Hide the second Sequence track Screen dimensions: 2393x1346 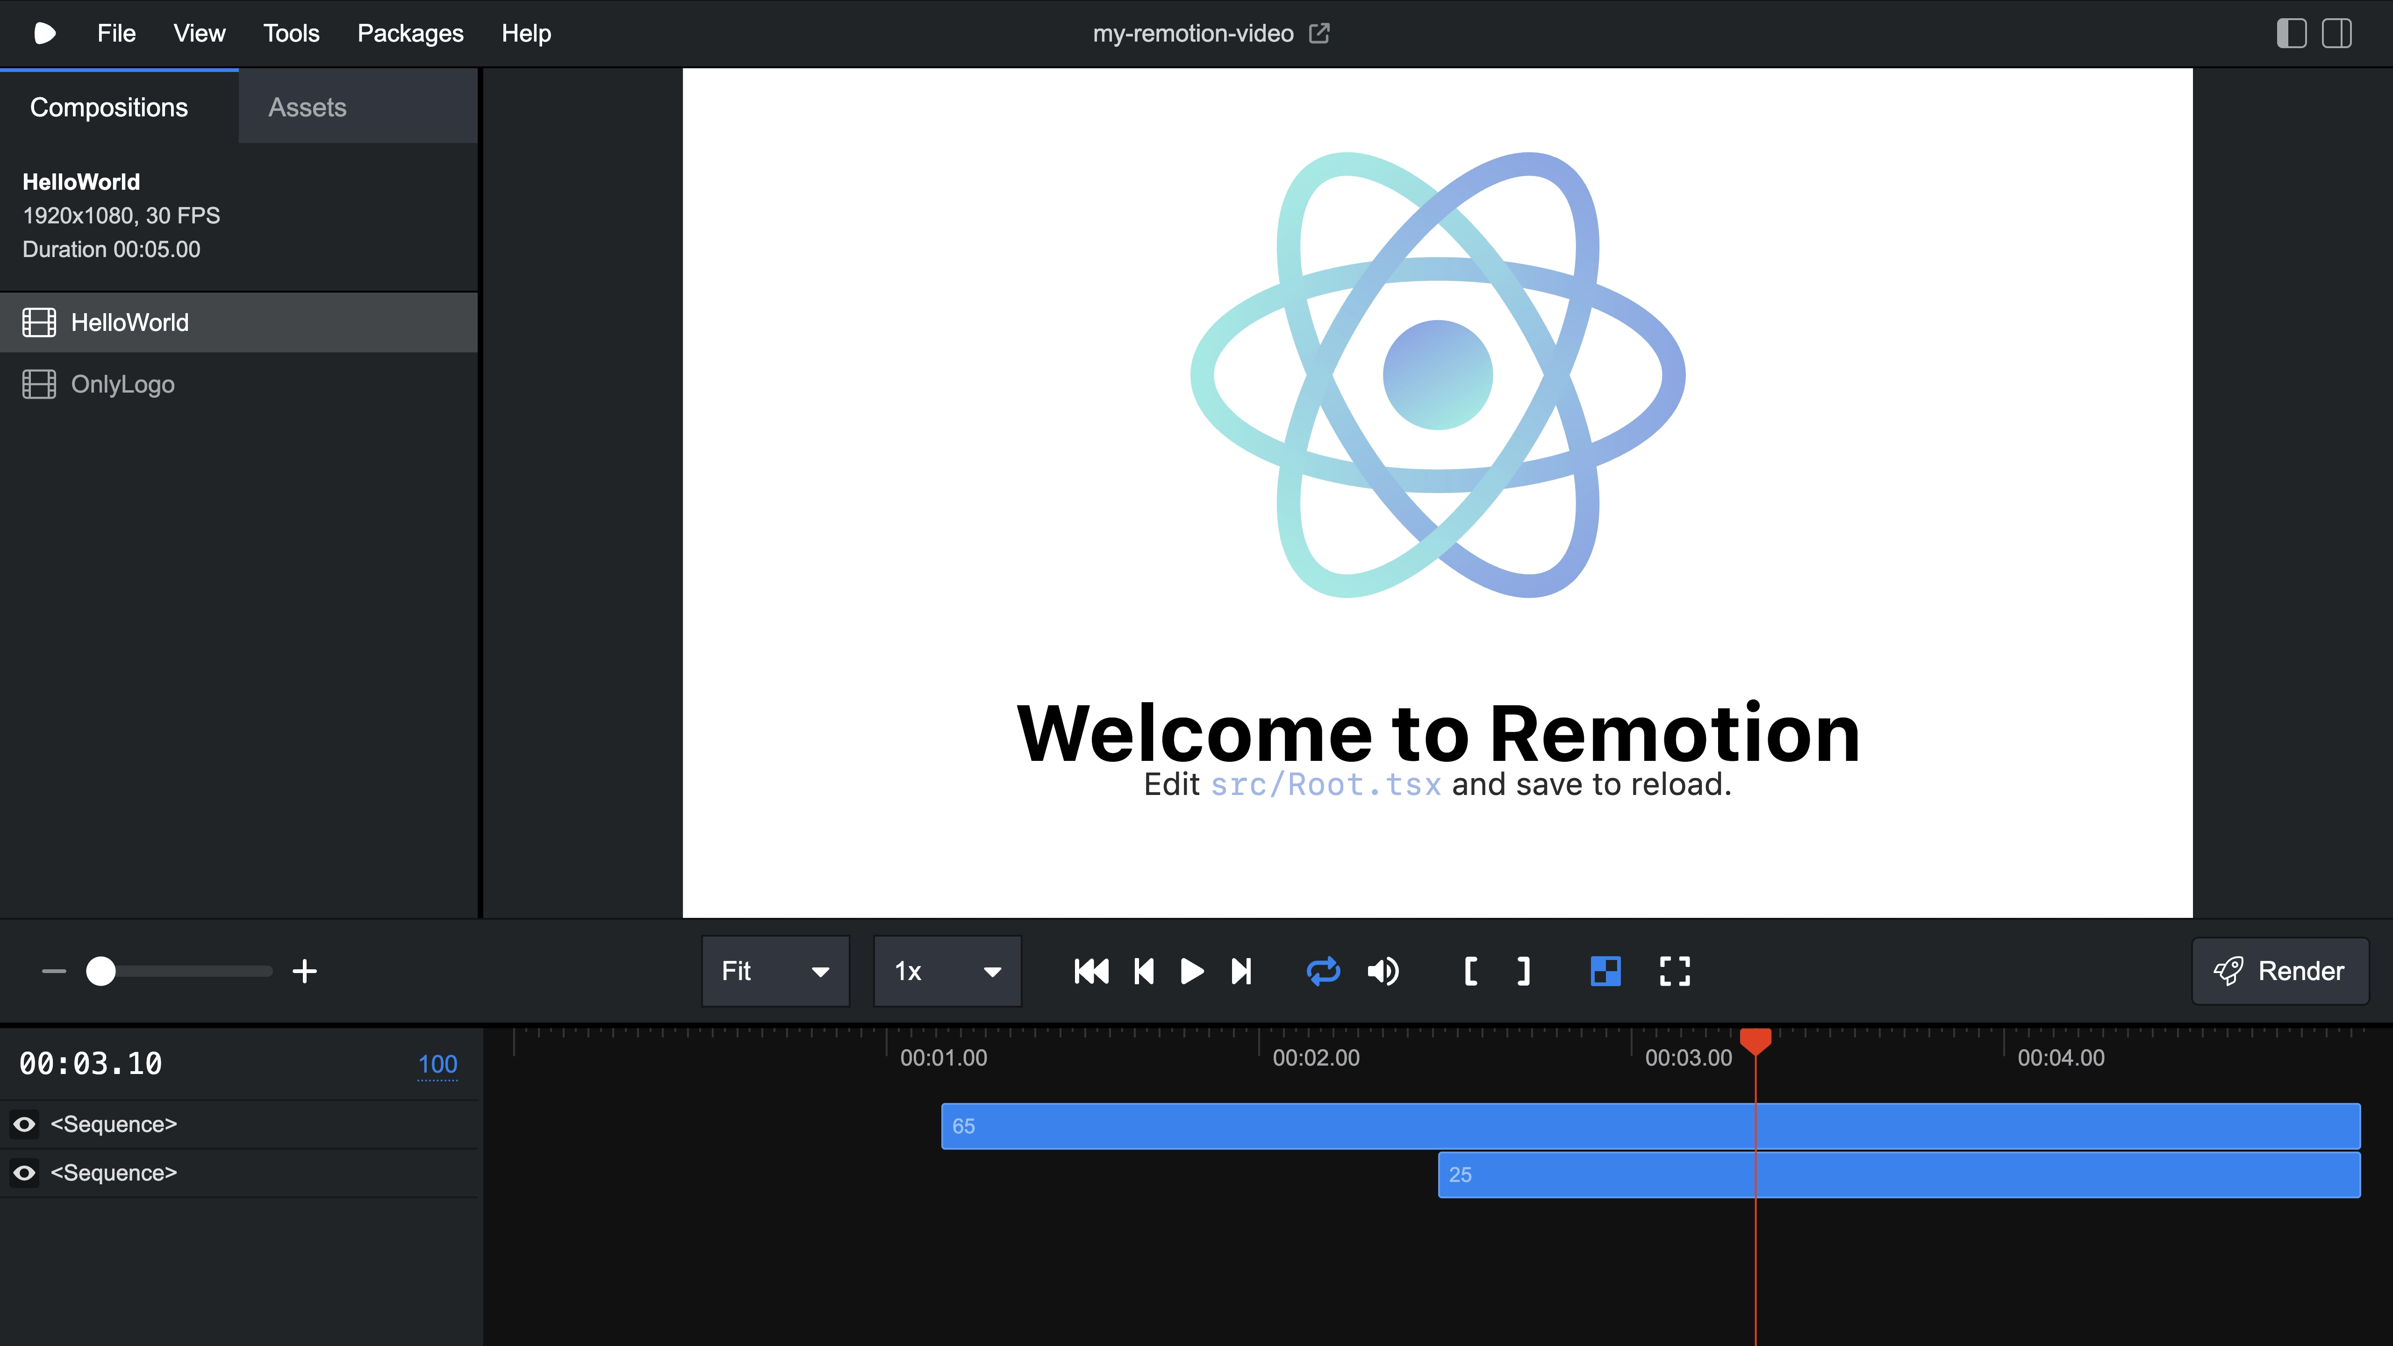click(x=24, y=1173)
